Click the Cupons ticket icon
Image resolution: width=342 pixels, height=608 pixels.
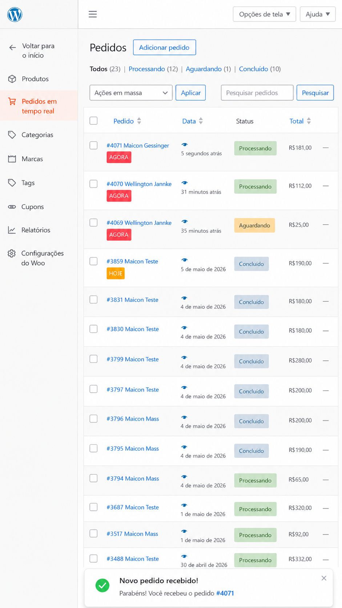click(x=12, y=207)
